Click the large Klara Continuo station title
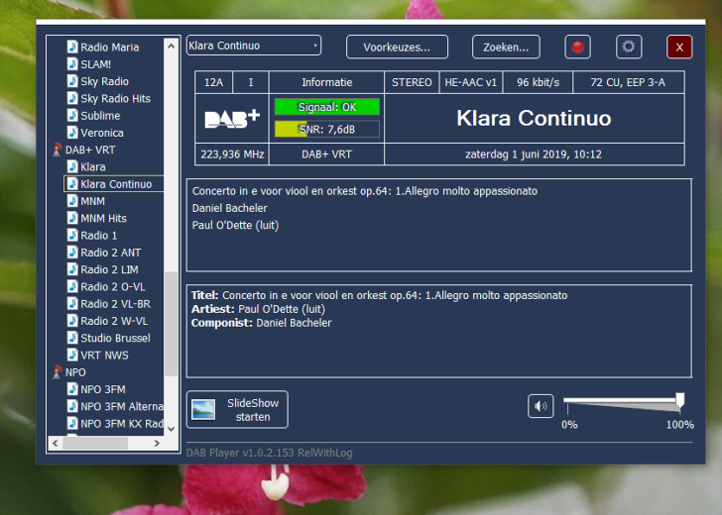The width and height of the screenshot is (722, 515). coord(534,118)
